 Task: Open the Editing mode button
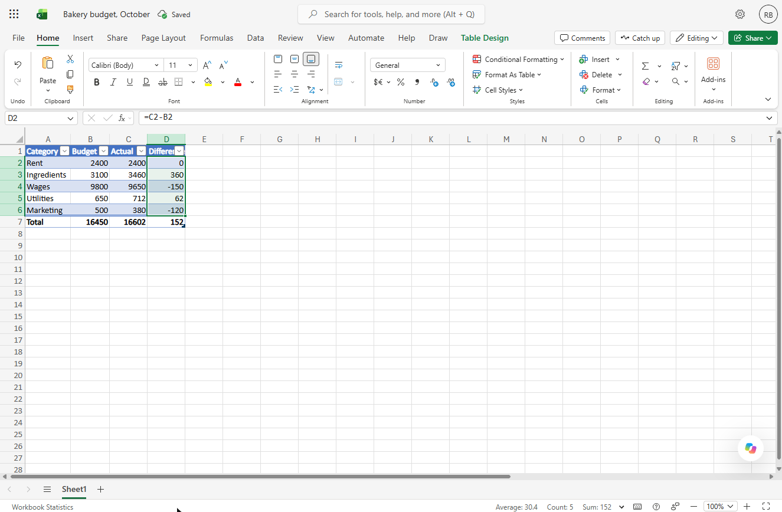tap(696, 38)
